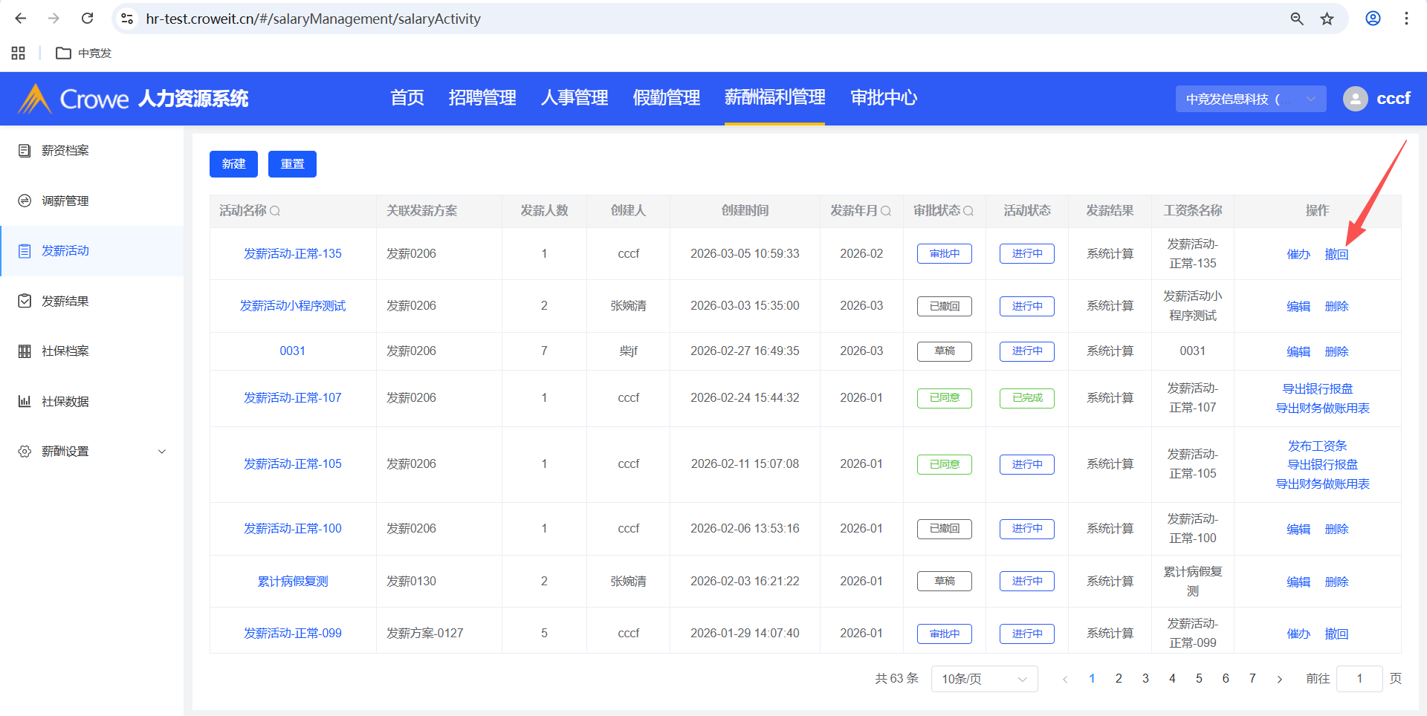Expand the 薪酬设置 sidebar submenu
The height and width of the screenshot is (716, 1427).
(x=162, y=452)
